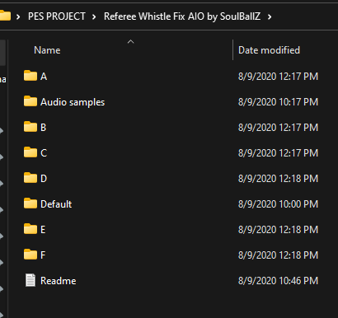Screen dimensions: 338x318
Task: Select the Audio samples folder name
Action: coord(73,102)
